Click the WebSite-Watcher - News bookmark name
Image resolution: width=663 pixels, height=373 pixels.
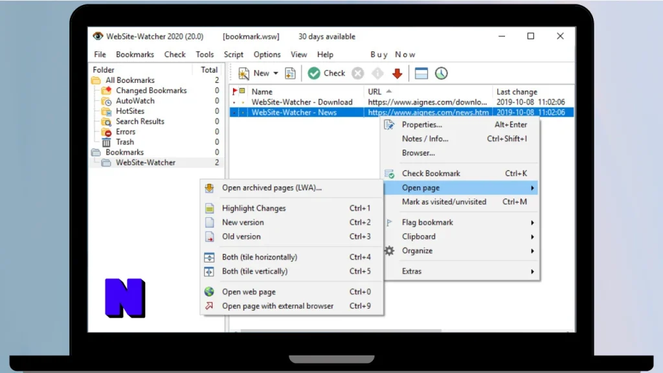[x=294, y=113]
